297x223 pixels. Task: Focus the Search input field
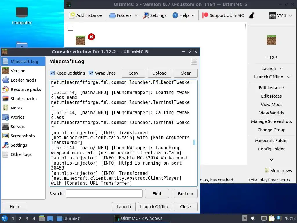click(x=104, y=194)
